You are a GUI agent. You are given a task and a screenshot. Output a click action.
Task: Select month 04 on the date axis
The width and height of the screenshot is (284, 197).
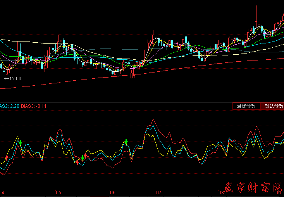tap(2, 192)
